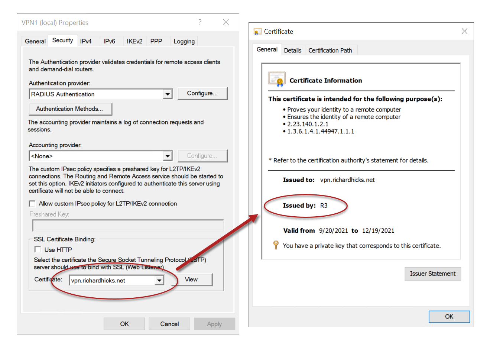490x349 pixels.
Task: Click the Issuer Statement button
Action: click(432, 274)
